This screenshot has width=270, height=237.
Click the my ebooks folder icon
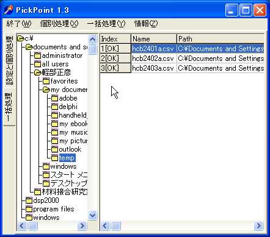point(54,124)
